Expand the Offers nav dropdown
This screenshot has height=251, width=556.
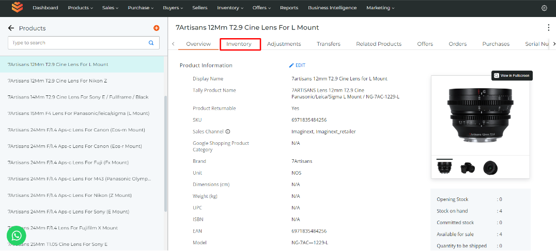pyautogui.click(x=261, y=8)
